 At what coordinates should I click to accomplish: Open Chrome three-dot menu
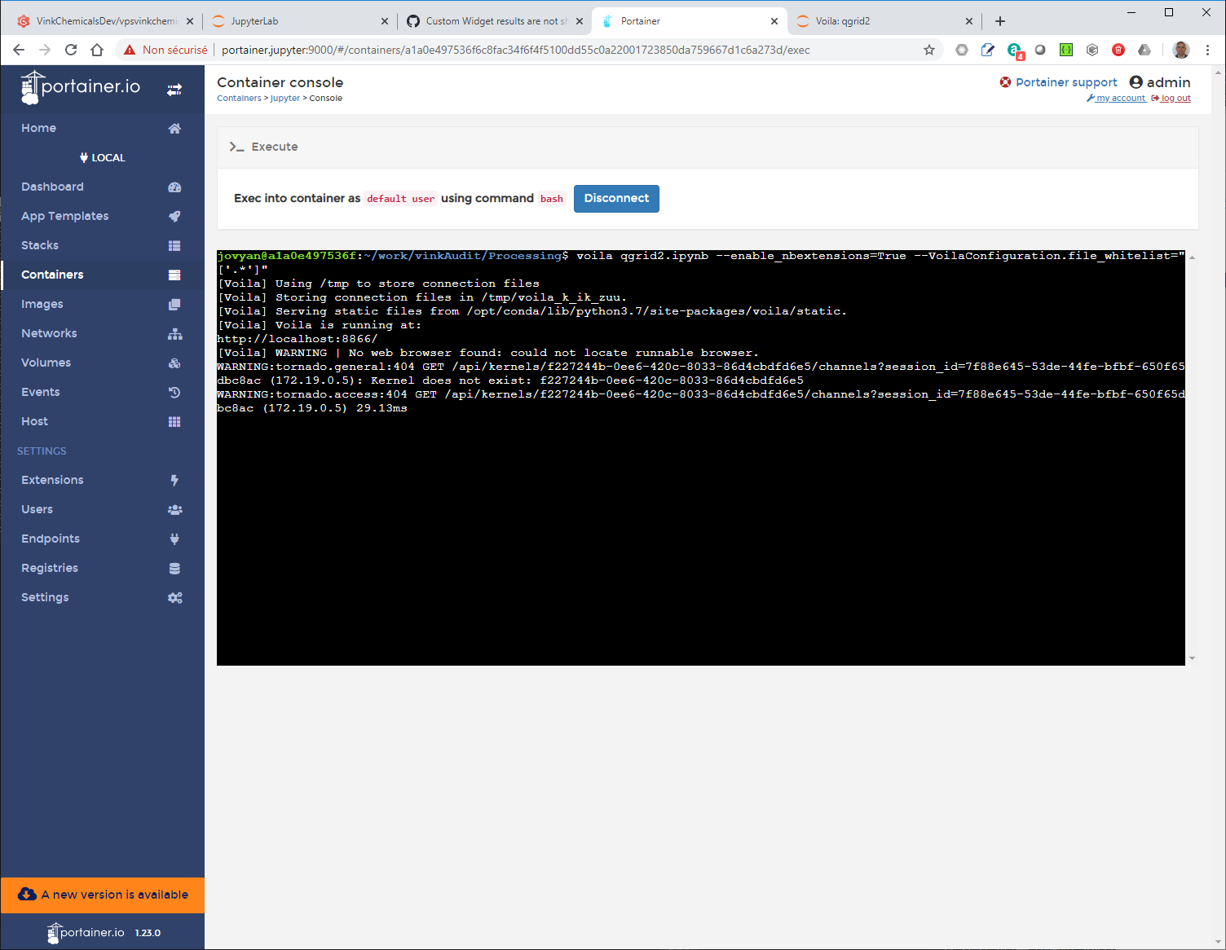pyautogui.click(x=1207, y=50)
